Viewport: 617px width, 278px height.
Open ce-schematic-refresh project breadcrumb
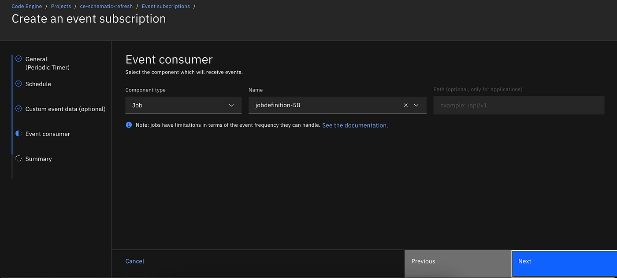pyautogui.click(x=106, y=7)
